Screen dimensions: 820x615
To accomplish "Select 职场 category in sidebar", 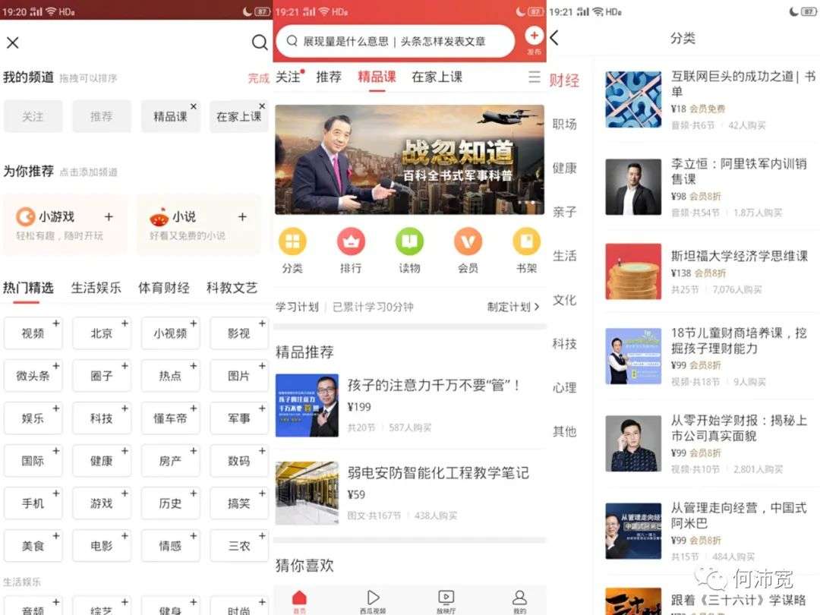I will point(564,124).
